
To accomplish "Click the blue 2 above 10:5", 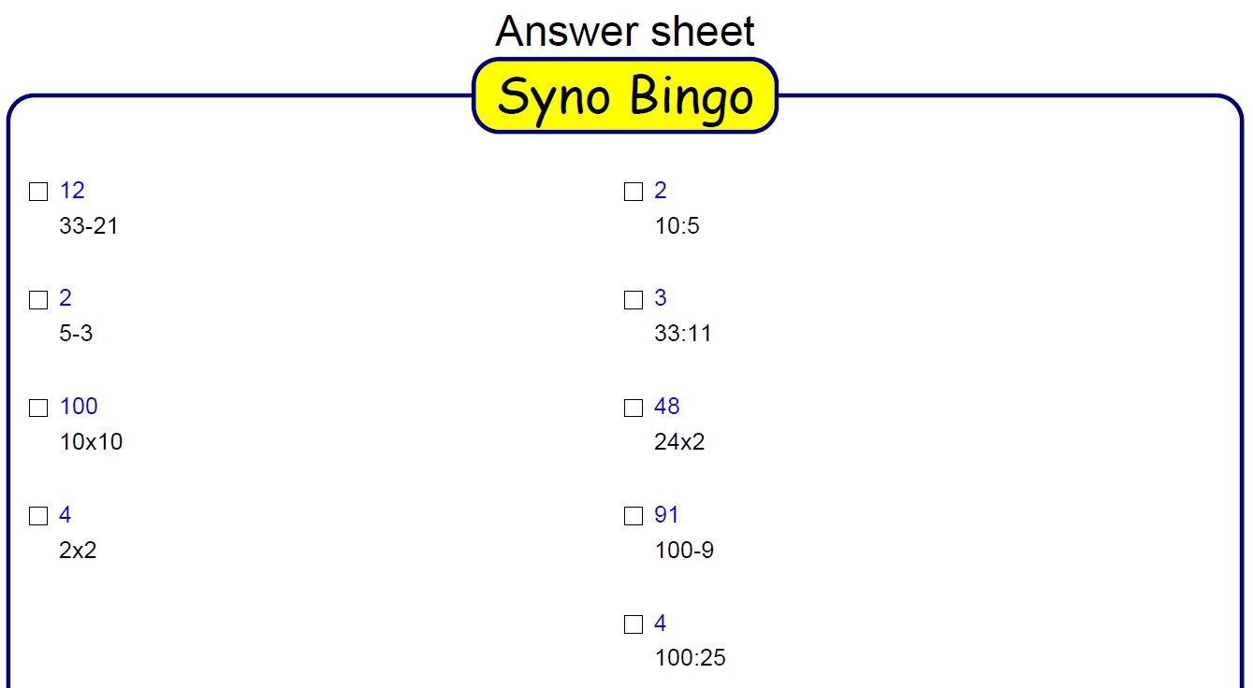I will coord(661,191).
